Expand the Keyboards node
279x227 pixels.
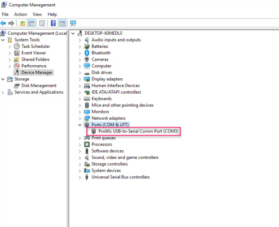(x=80, y=99)
